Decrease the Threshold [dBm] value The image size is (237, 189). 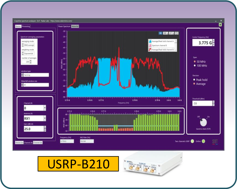213,105
